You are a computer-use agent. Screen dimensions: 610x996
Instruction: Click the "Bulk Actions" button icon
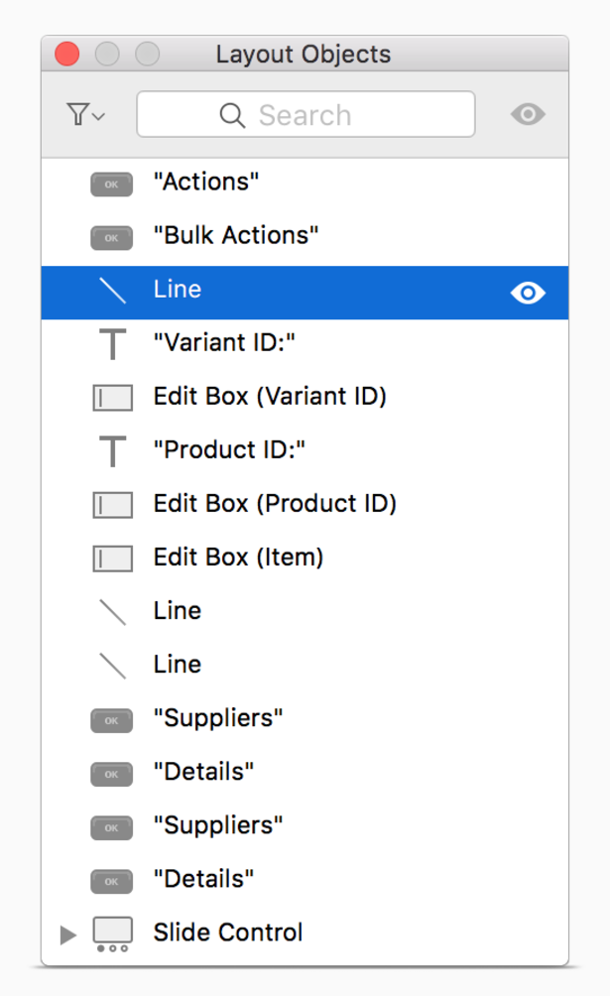coord(112,238)
